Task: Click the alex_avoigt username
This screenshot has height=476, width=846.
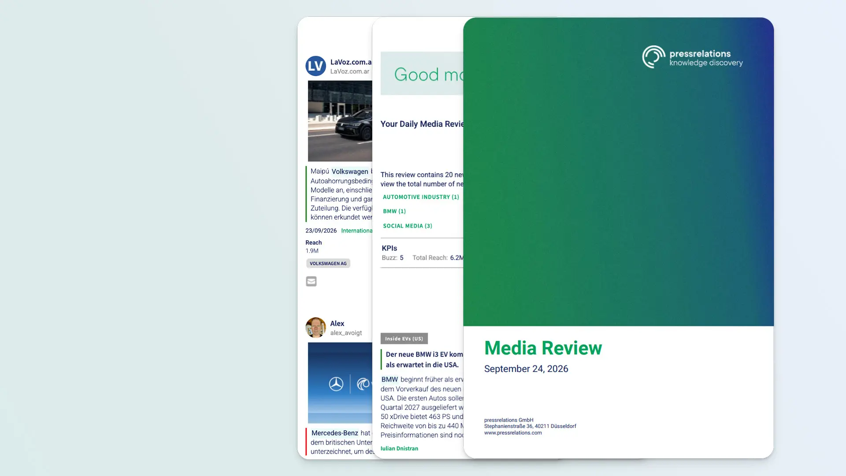Action: 346,333
